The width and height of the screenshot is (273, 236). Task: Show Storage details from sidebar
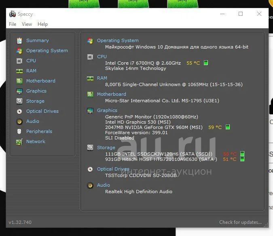[35, 101]
